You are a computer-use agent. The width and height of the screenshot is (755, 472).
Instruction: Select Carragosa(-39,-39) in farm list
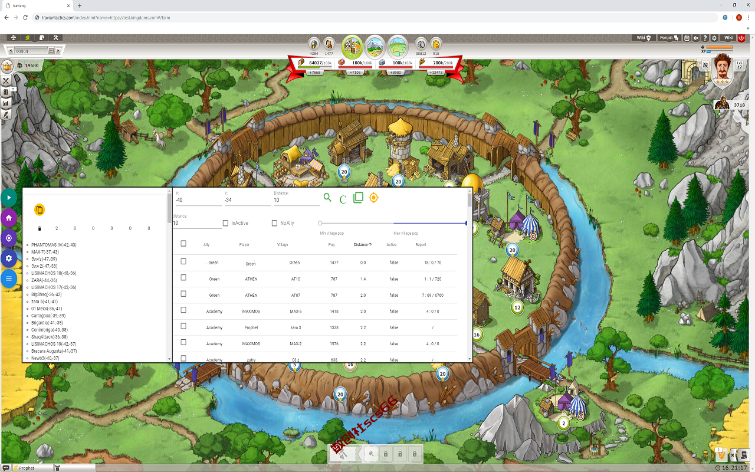pyautogui.click(x=48, y=316)
